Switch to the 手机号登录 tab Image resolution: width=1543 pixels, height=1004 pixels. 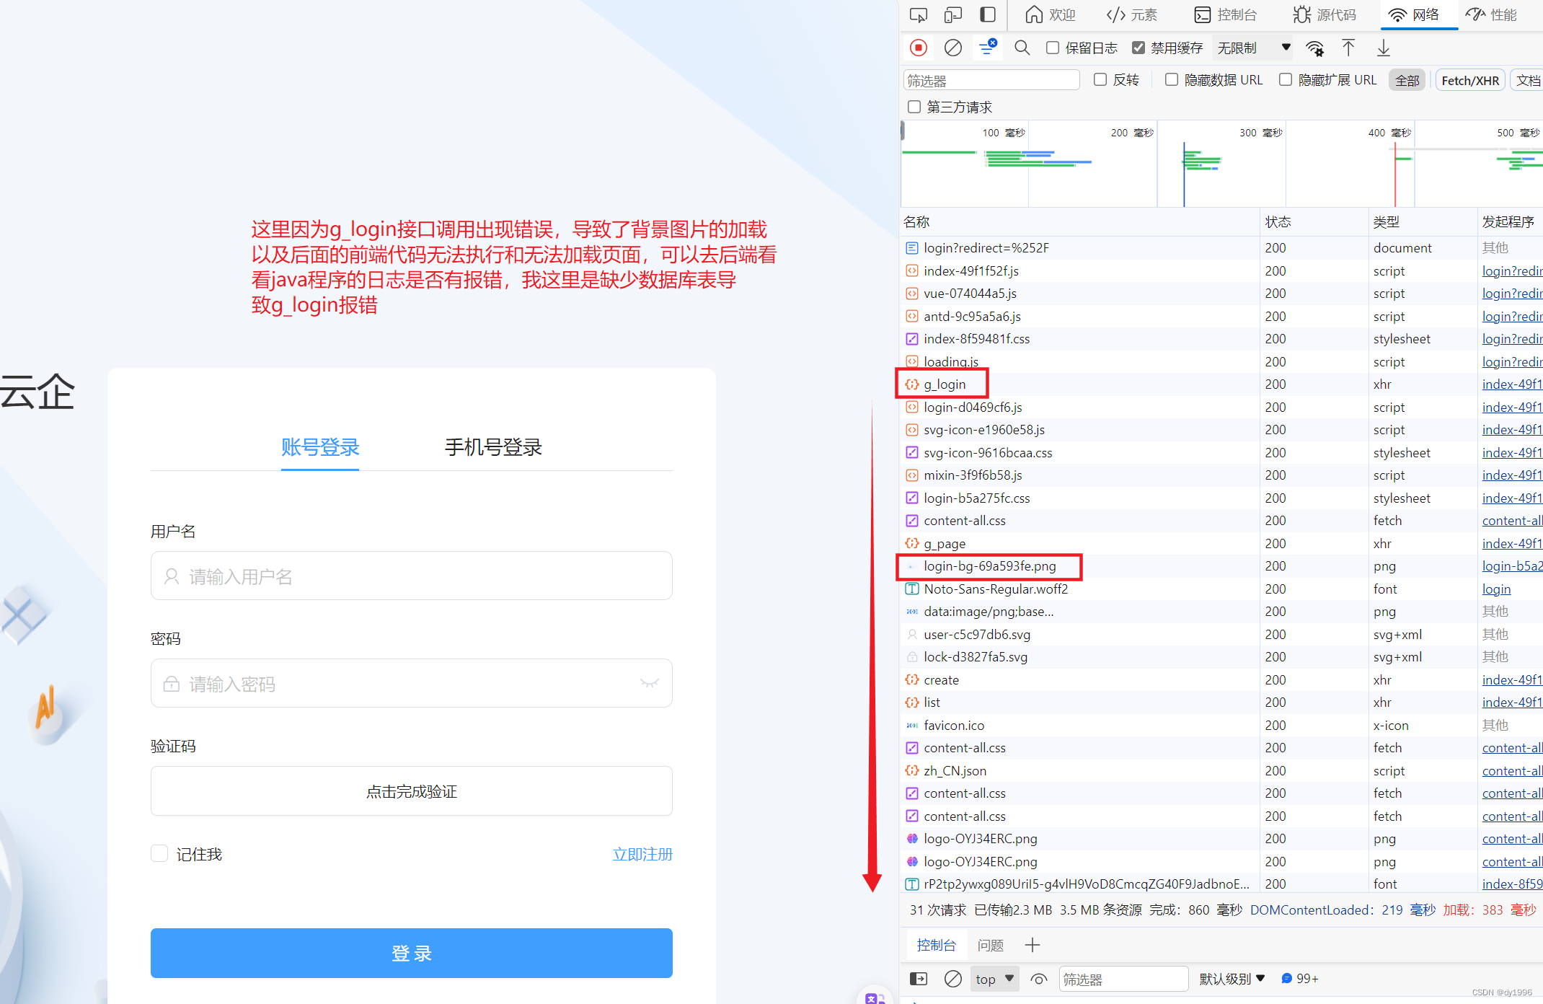493,447
